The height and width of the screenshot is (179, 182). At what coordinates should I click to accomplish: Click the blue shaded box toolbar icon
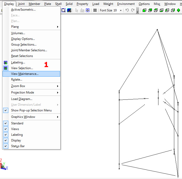coord(69,10)
